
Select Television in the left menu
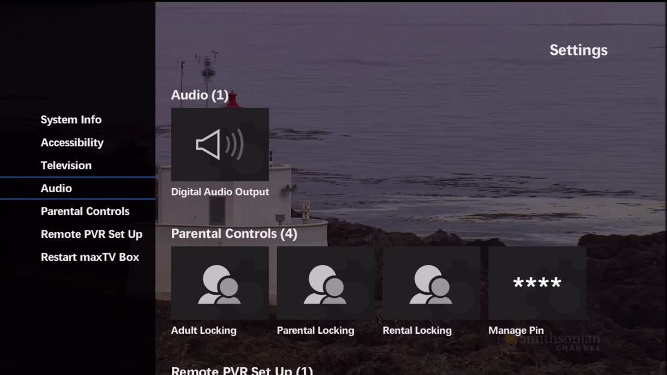point(66,165)
